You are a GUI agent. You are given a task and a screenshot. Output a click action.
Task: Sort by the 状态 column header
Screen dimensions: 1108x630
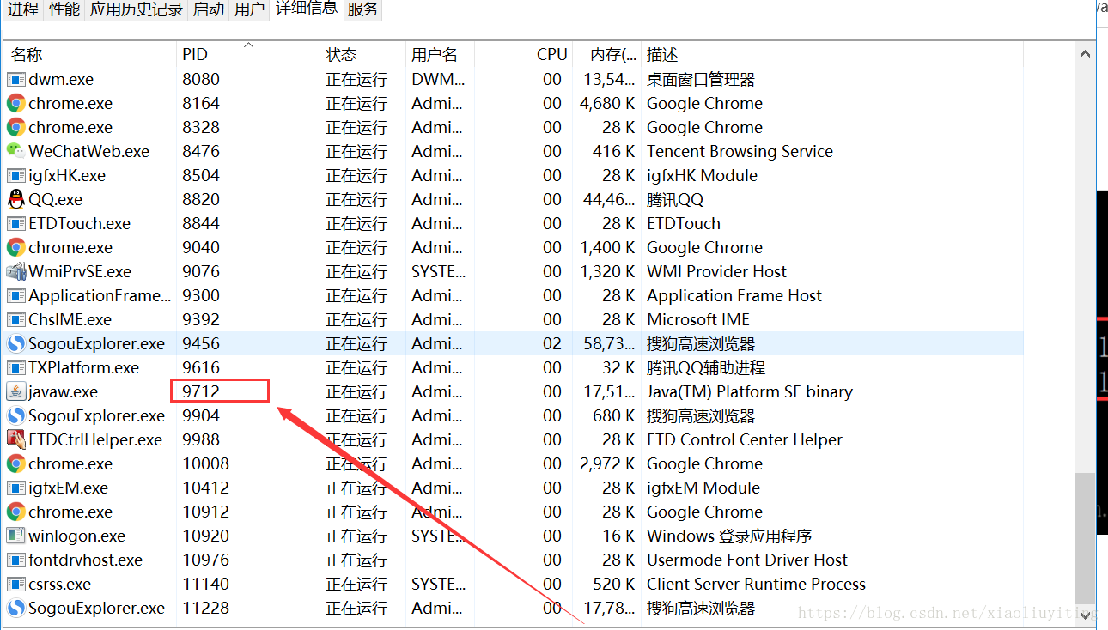362,54
